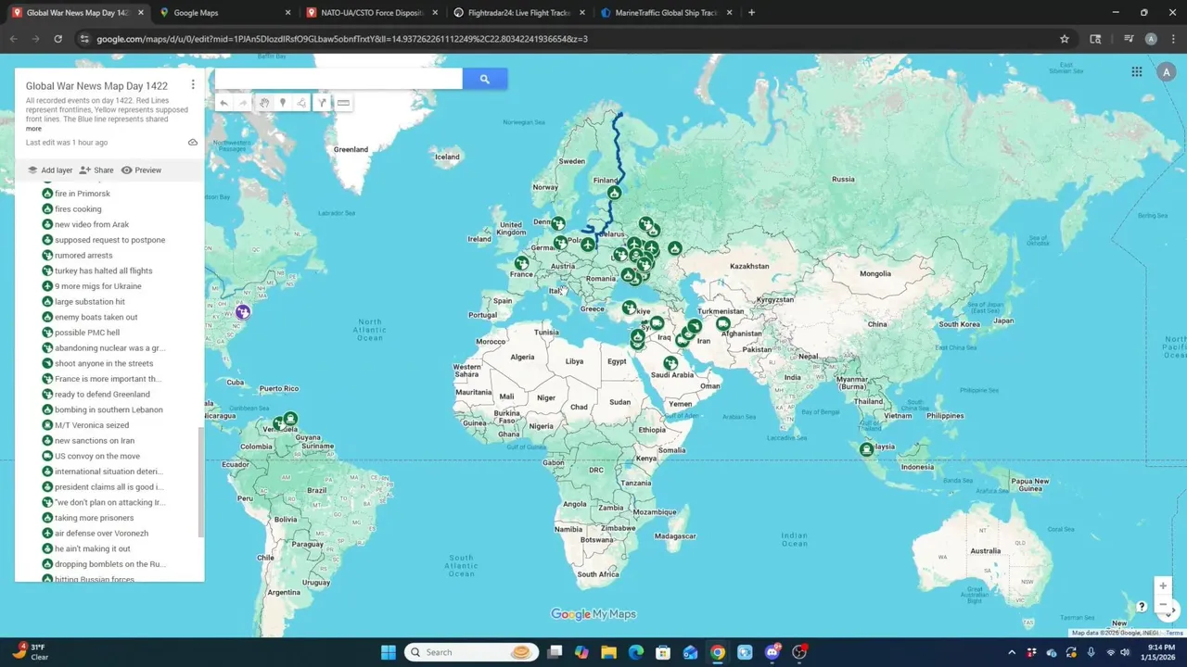This screenshot has height=667, width=1187.
Task: Select 'new video from Arak' entry
Action: (91, 224)
